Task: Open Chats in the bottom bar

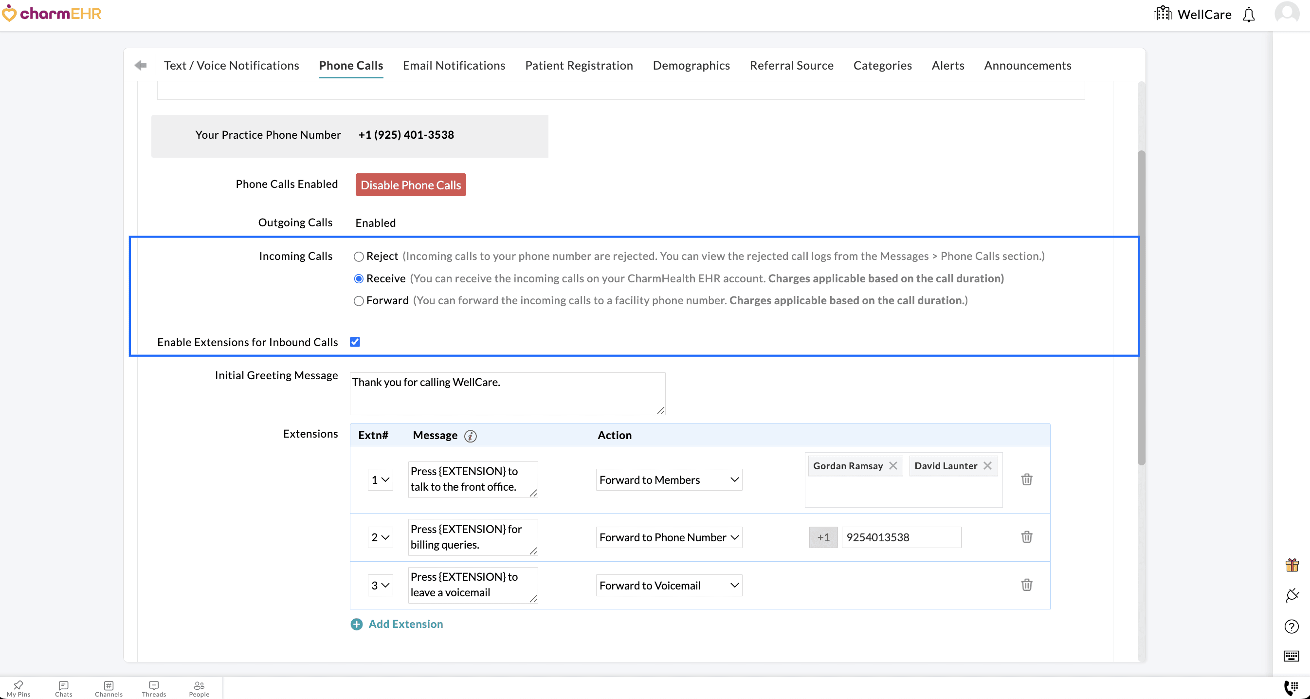Action: click(64, 689)
